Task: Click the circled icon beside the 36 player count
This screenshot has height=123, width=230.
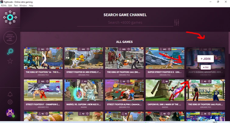Action: 209,114
